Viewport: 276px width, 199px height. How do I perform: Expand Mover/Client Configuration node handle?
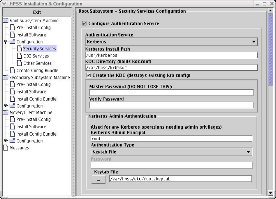[6, 141]
